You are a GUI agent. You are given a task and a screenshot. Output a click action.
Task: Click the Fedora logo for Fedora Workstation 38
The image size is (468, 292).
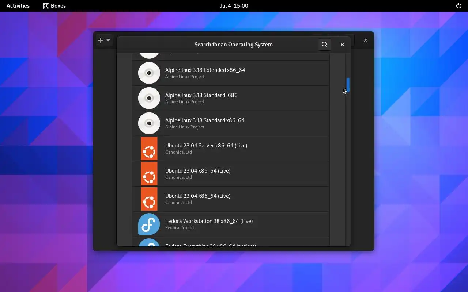coord(149,224)
